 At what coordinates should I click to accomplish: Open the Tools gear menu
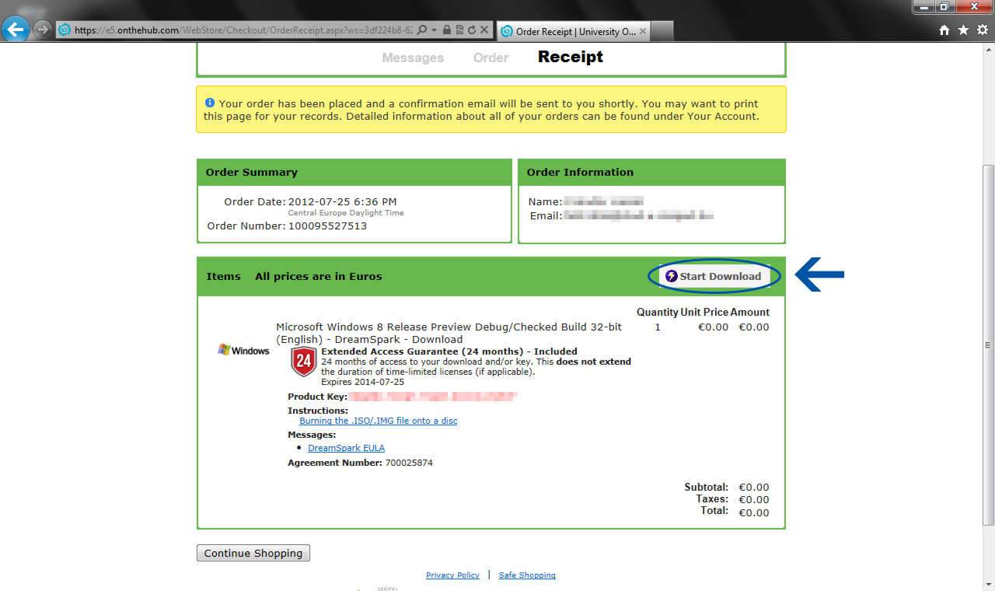pos(982,30)
